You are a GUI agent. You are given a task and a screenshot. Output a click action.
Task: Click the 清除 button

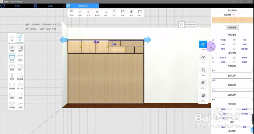coord(244,127)
